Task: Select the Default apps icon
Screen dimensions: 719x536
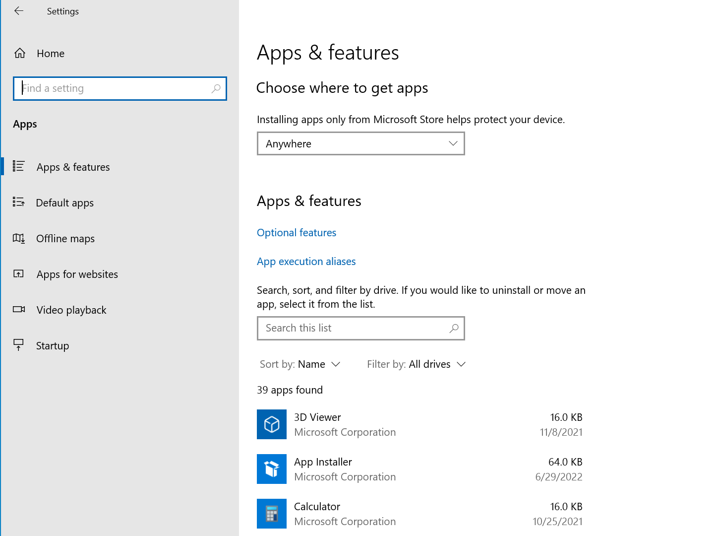Action: [18, 202]
